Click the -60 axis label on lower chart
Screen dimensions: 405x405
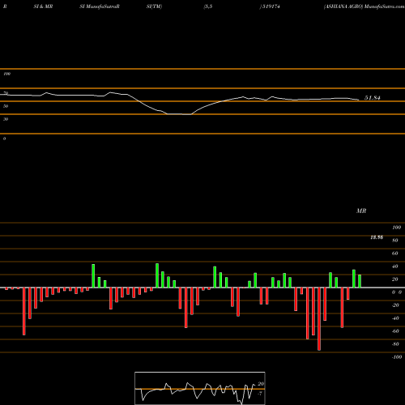point(395,331)
